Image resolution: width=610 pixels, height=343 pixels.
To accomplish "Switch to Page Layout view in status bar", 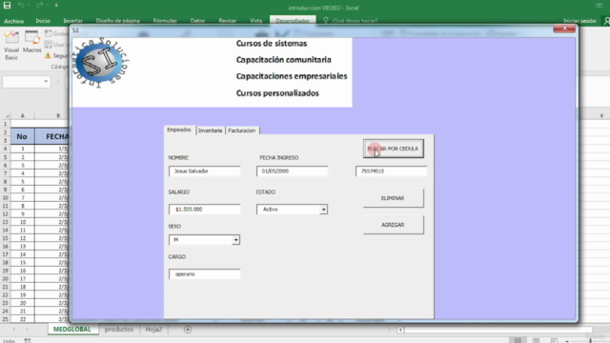I will (x=536, y=340).
